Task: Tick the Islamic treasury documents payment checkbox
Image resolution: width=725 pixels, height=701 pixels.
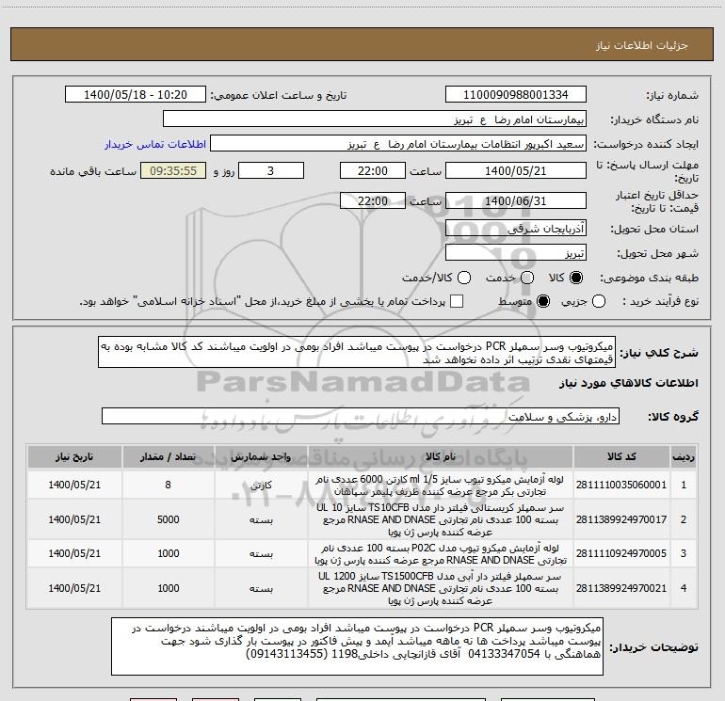Action: [457, 301]
